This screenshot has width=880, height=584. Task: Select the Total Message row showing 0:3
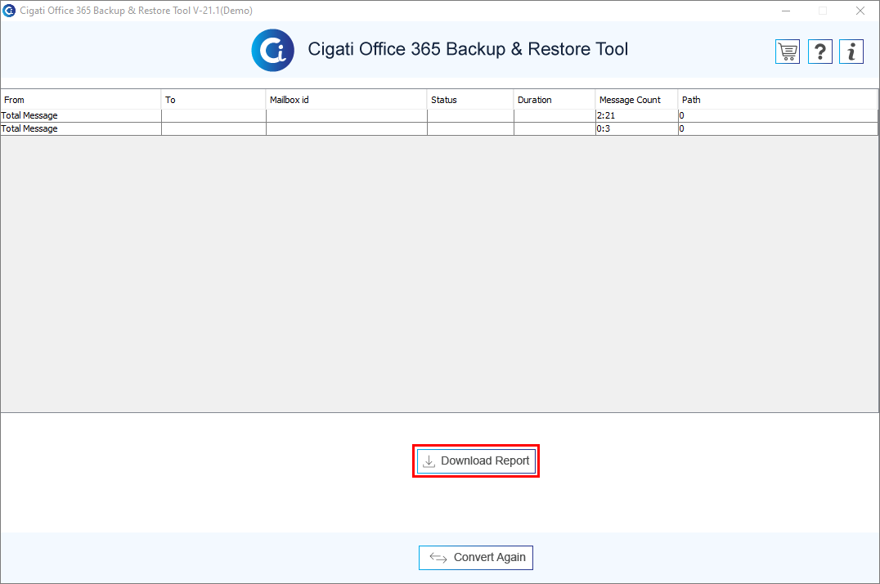pyautogui.click(x=439, y=128)
